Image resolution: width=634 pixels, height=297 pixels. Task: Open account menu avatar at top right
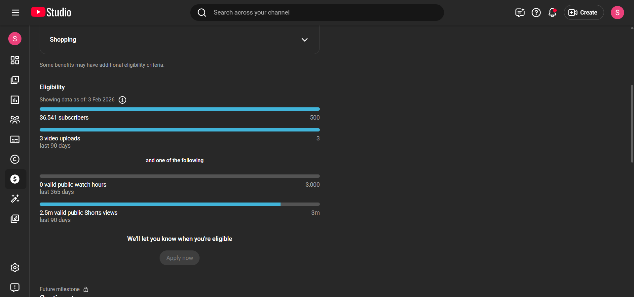[x=617, y=13]
